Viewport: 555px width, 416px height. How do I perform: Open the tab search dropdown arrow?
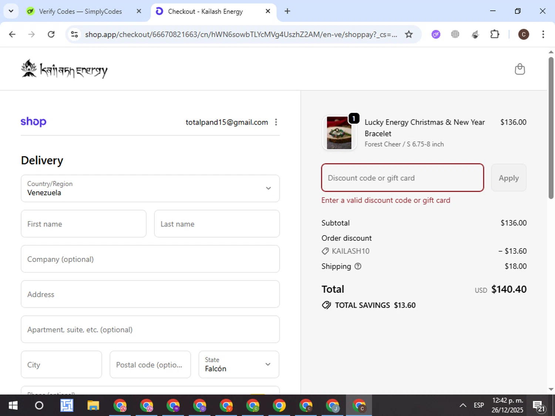point(11,11)
